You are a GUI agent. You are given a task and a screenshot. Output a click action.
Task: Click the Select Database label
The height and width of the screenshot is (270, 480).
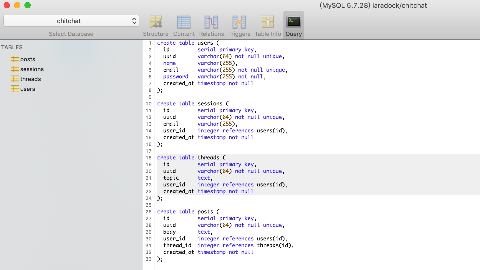71,34
